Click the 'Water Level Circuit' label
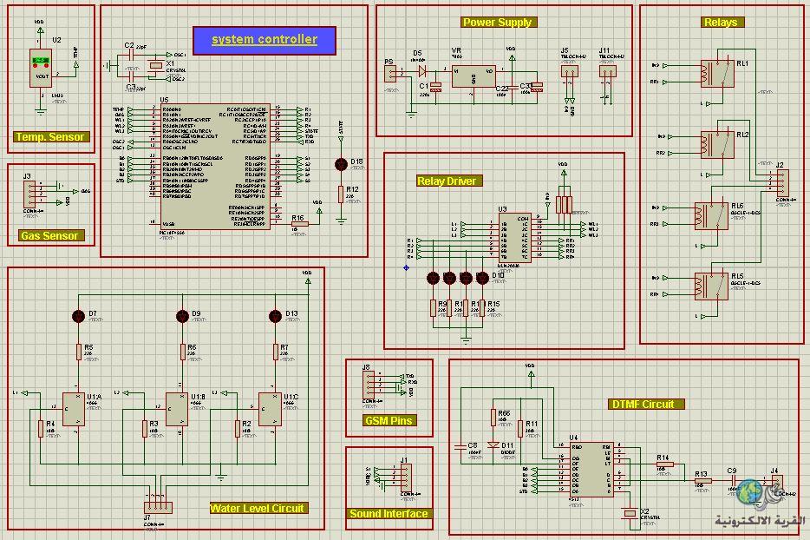 click(258, 508)
